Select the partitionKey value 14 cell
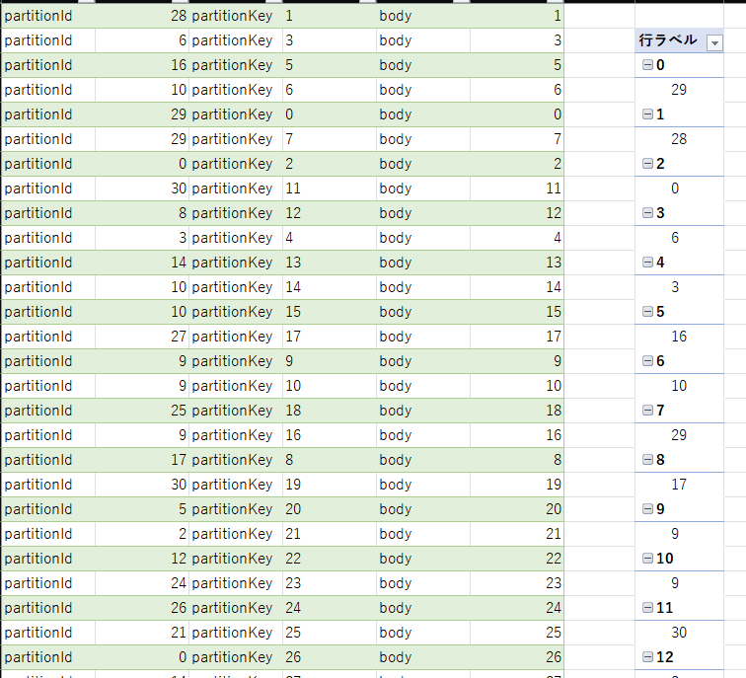Screen dimensions: 746x678 pos(330,287)
